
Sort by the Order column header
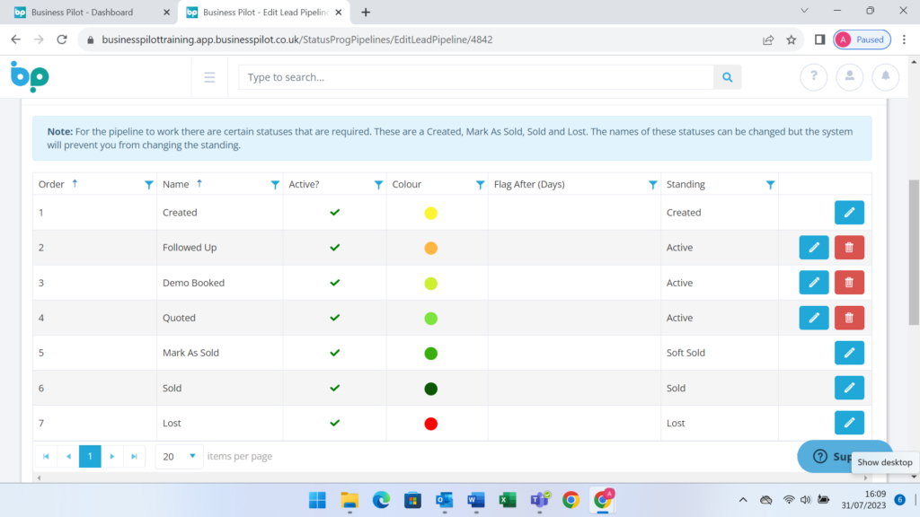click(x=52, y=184)
